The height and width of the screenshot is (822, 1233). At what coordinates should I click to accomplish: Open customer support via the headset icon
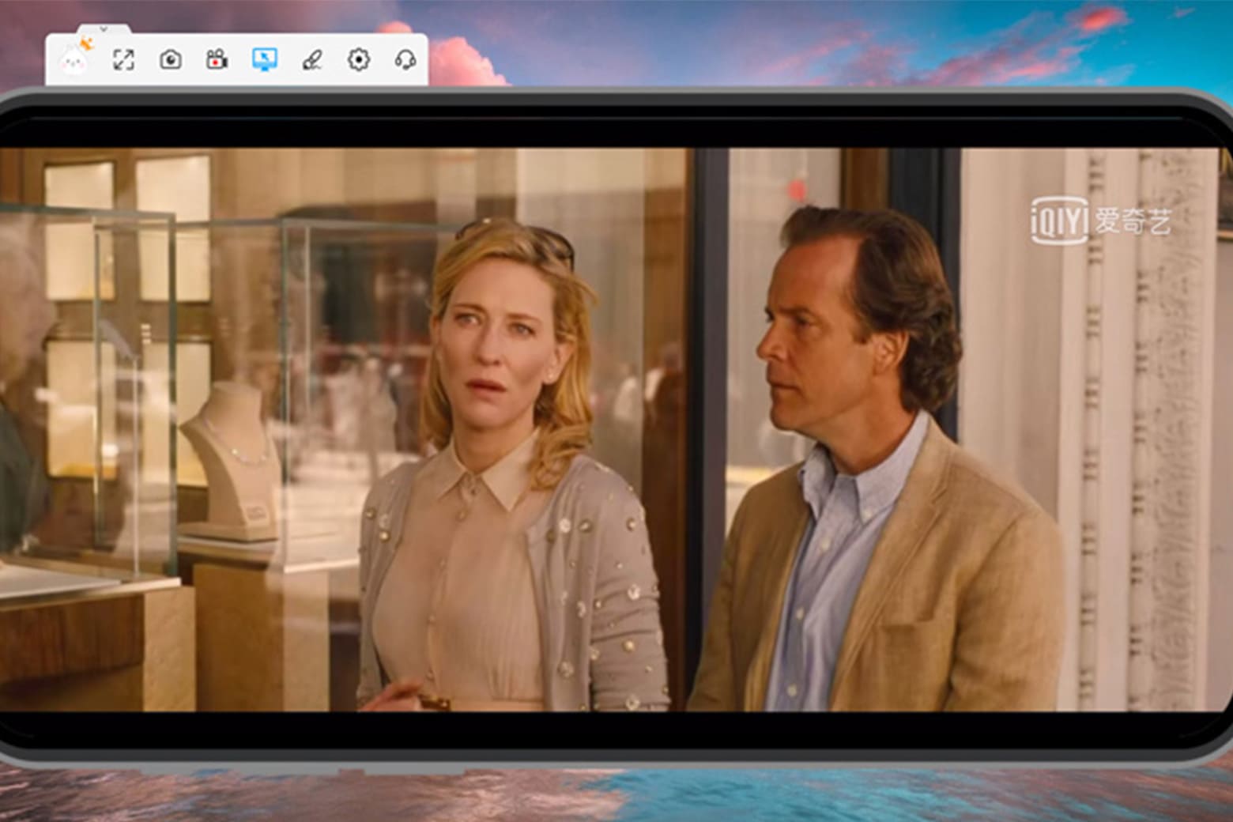pos(405,59)
